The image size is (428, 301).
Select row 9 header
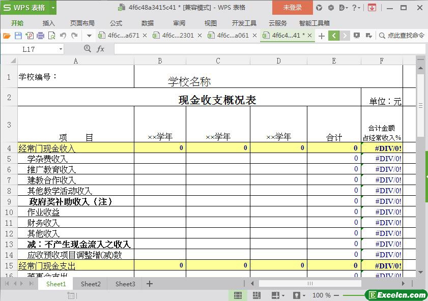(x=9, y=201)
